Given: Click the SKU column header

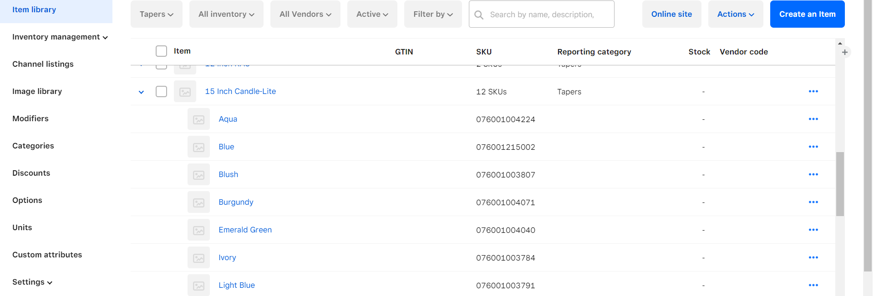Looking at the screenshot, I should [484, 52].
